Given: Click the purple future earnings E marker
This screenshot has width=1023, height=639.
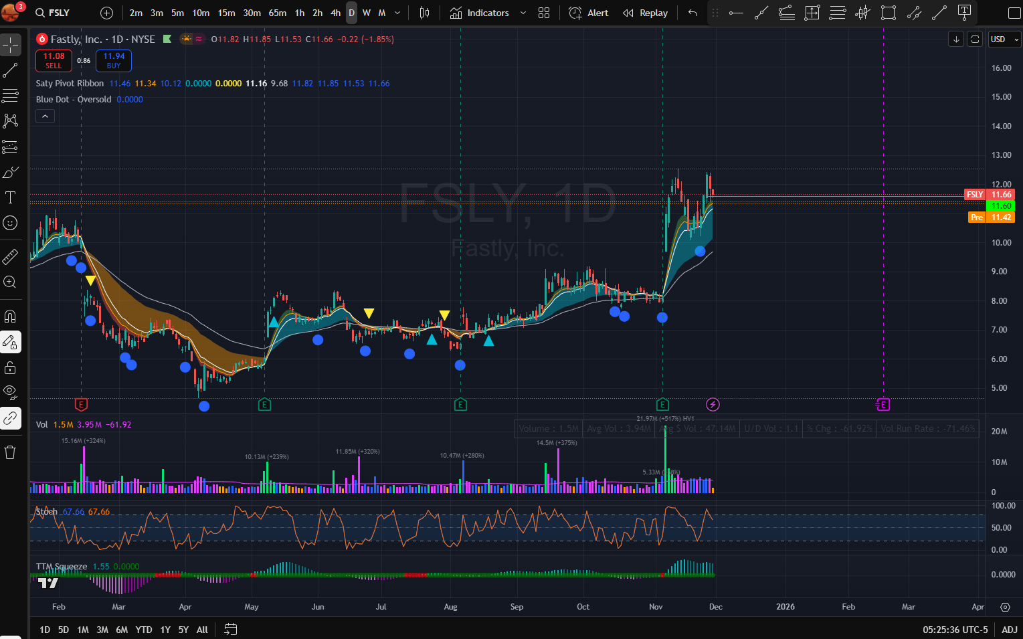Looking at the screenshot, I should [883, 404].
